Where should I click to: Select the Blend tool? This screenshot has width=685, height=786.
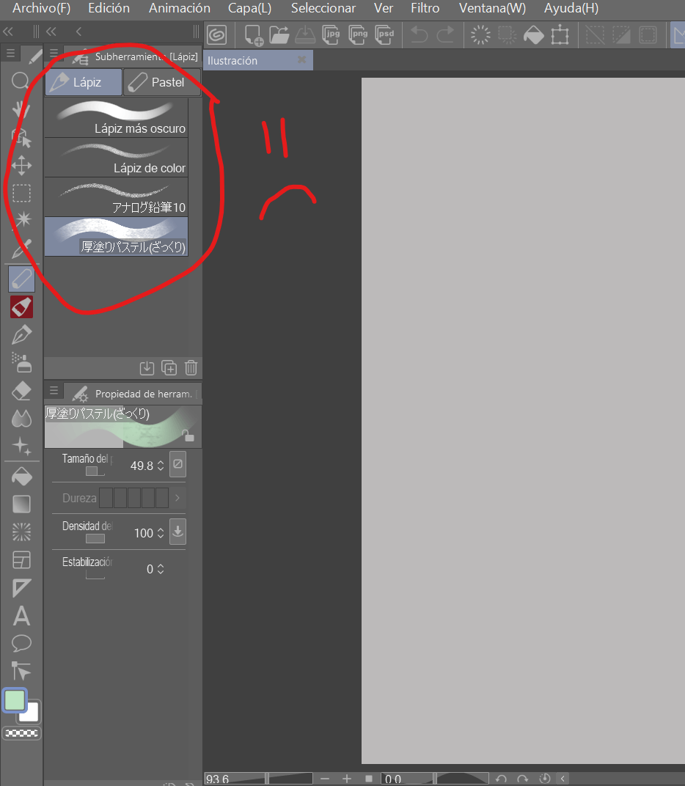point(21,418)
